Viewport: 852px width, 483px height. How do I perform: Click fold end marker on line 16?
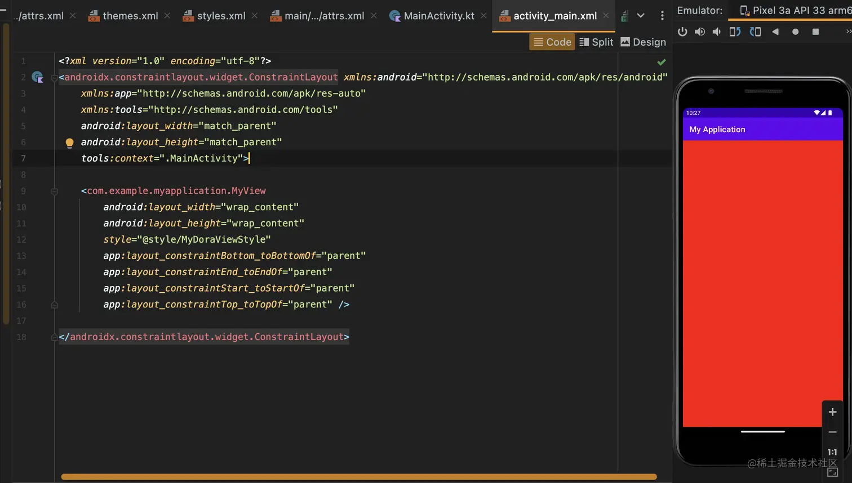point(55,305)
